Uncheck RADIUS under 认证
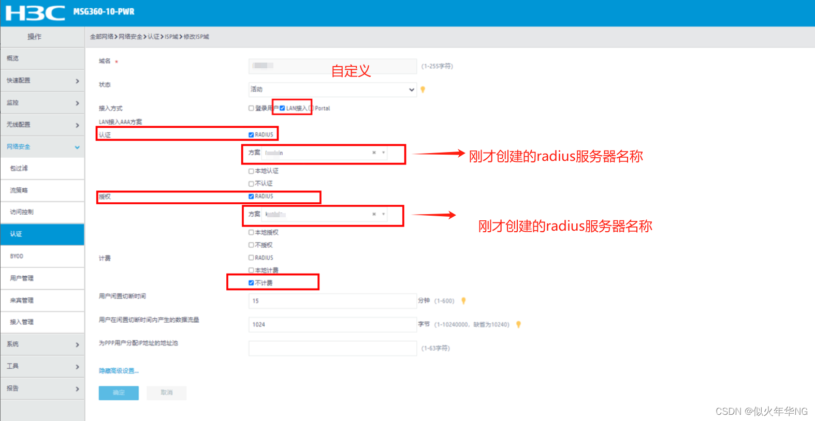This screenshot has height=421, width=815. (x=251, y=134)
